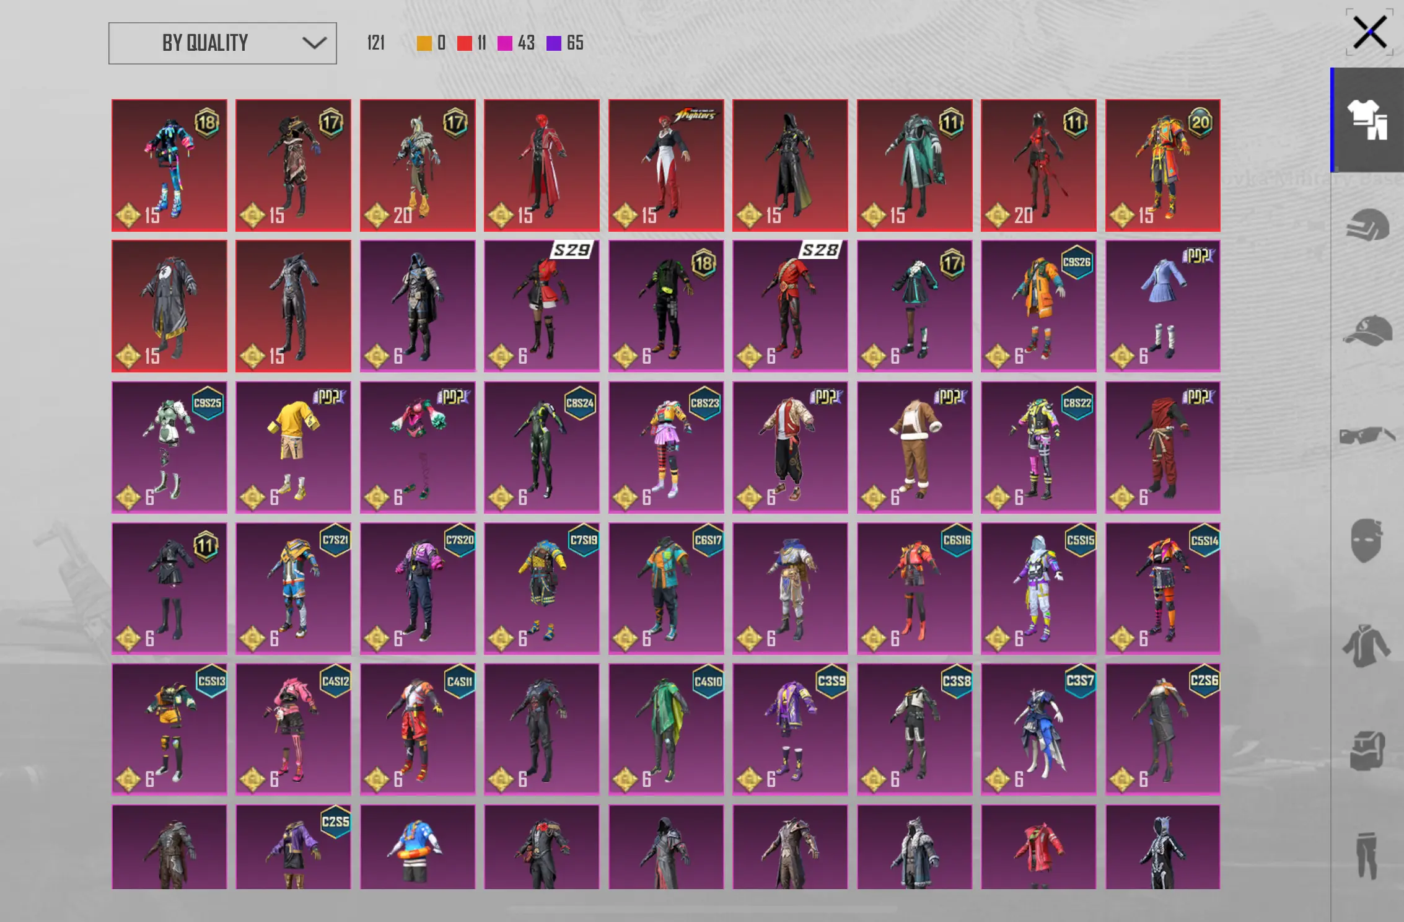The width and height of the screenshot is (1404, 922).
Task: Select the cap headwear category icon
Action: 1367,330
